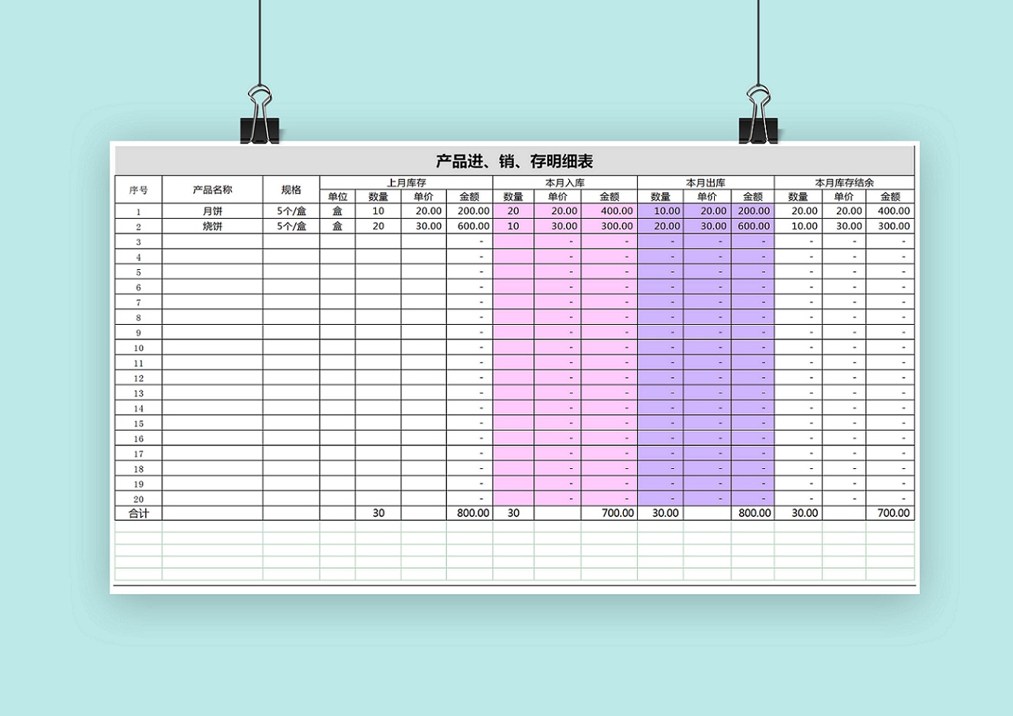Click the 本月库存结余 group header

[844, 183]
